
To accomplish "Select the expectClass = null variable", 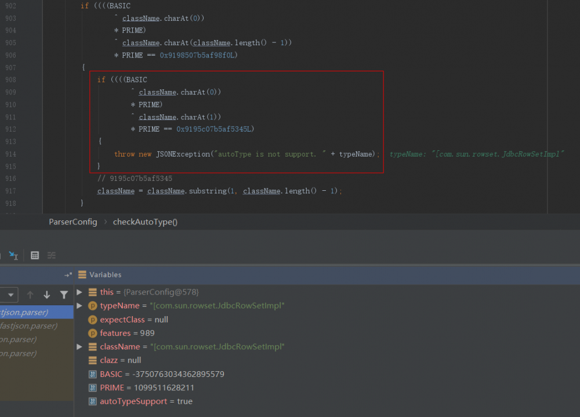I will pyautogui.click(x=122, y=319).
